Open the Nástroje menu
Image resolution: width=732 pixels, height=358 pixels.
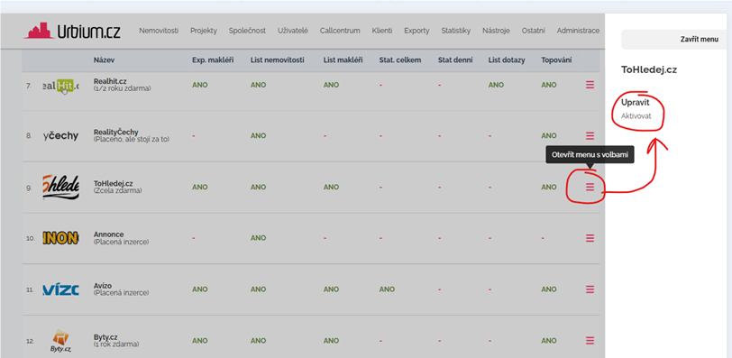[x=496, y=31]
